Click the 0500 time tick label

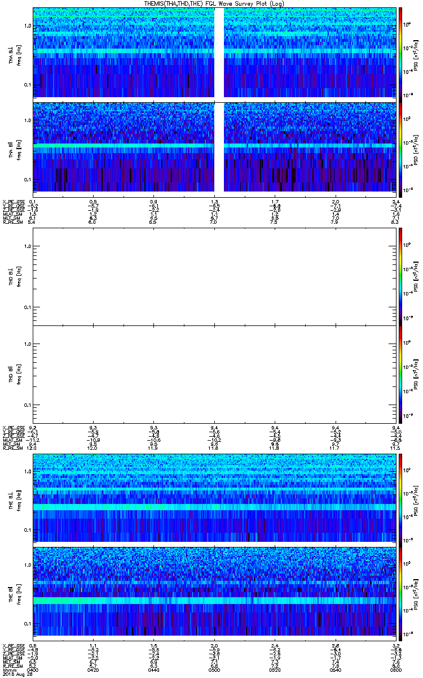214,670
